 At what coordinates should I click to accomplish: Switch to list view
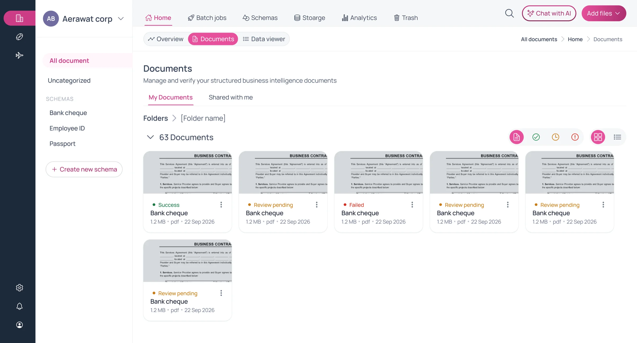(617, 137)
